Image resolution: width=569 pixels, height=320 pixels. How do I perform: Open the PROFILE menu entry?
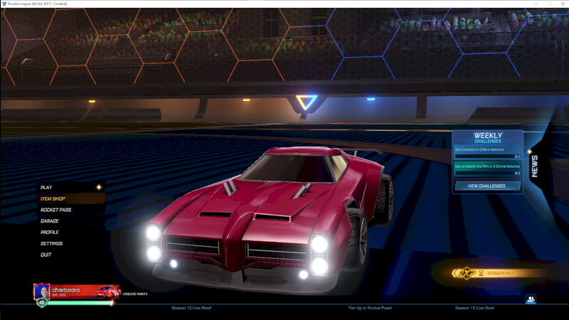[50, 233]
